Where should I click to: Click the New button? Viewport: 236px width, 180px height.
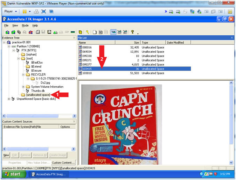[x=6, y=155]
